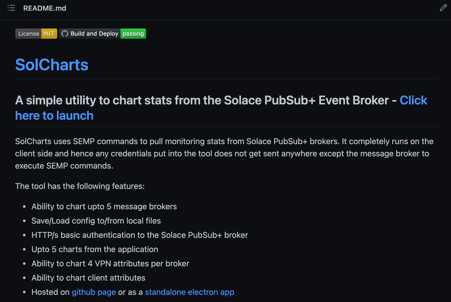The width and height of the screenshot is (451, 302).
Task: Open the README table of contents icon
Action: [11, 8]
